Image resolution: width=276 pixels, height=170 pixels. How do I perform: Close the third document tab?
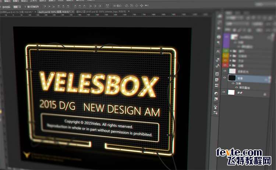click(x=129, y=11)
